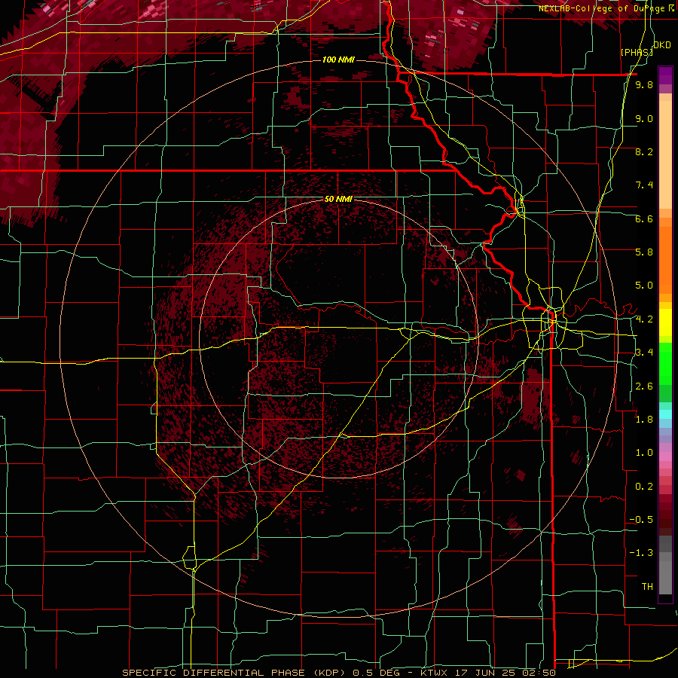Viewport: 678px width, 678px height.
Task: Click the [PHAS] legend header
Action: (637, 52)
